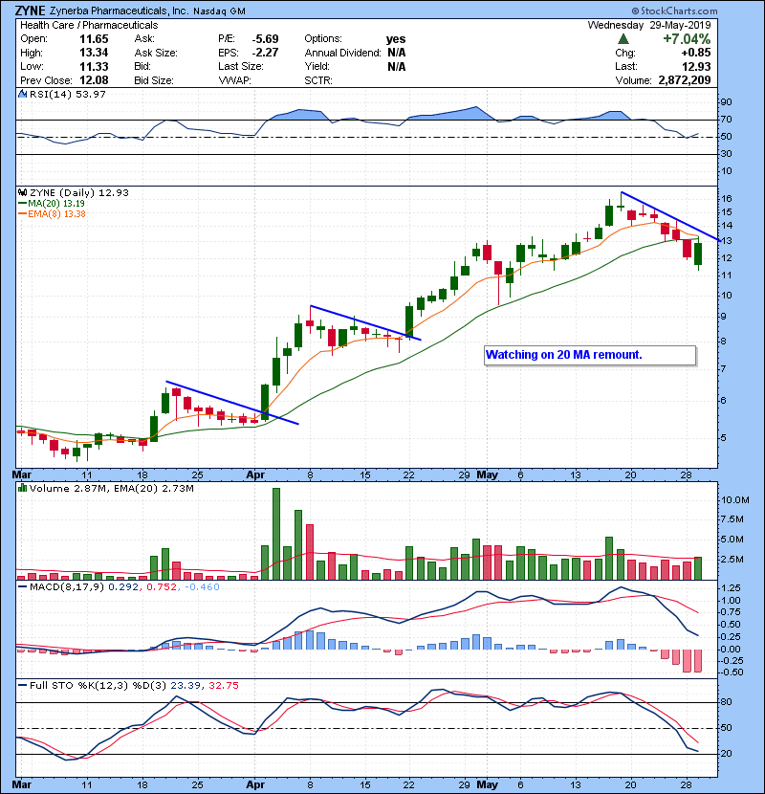Click the volume bars icon beside Volume label
This screenshot has width=765, height=794.
(23, 488)
